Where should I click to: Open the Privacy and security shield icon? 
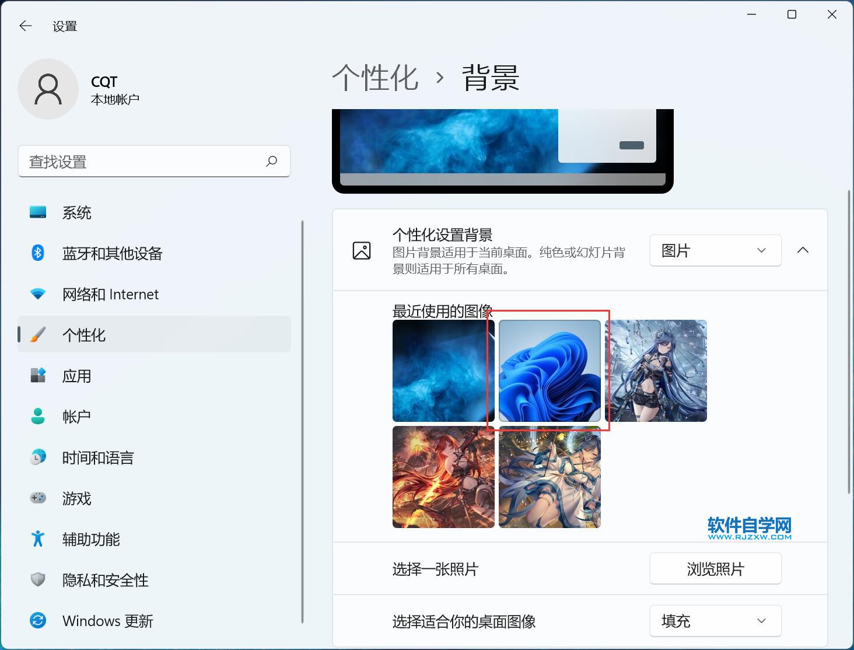(38, 579)
